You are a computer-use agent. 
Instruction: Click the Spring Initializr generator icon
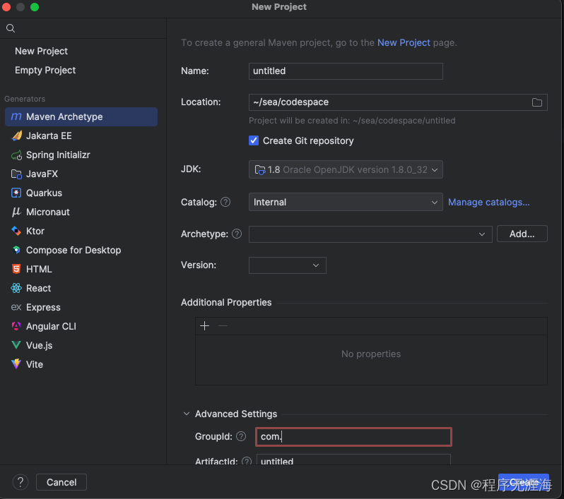pyautogui.click(x=16, y=155)
